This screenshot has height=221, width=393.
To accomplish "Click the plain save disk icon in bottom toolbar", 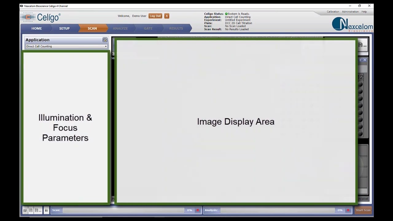I will (31, 210).
